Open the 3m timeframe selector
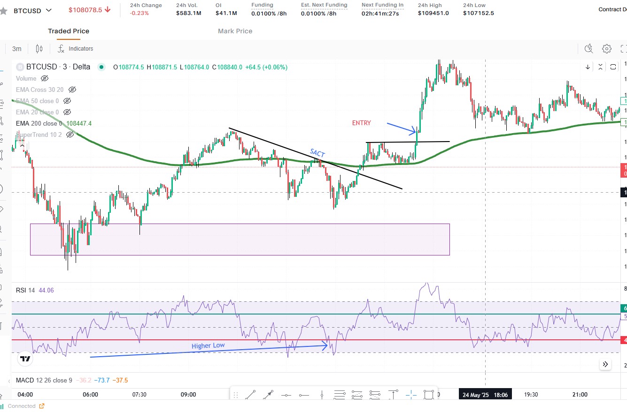627x412 pixels. click(17, 49)
